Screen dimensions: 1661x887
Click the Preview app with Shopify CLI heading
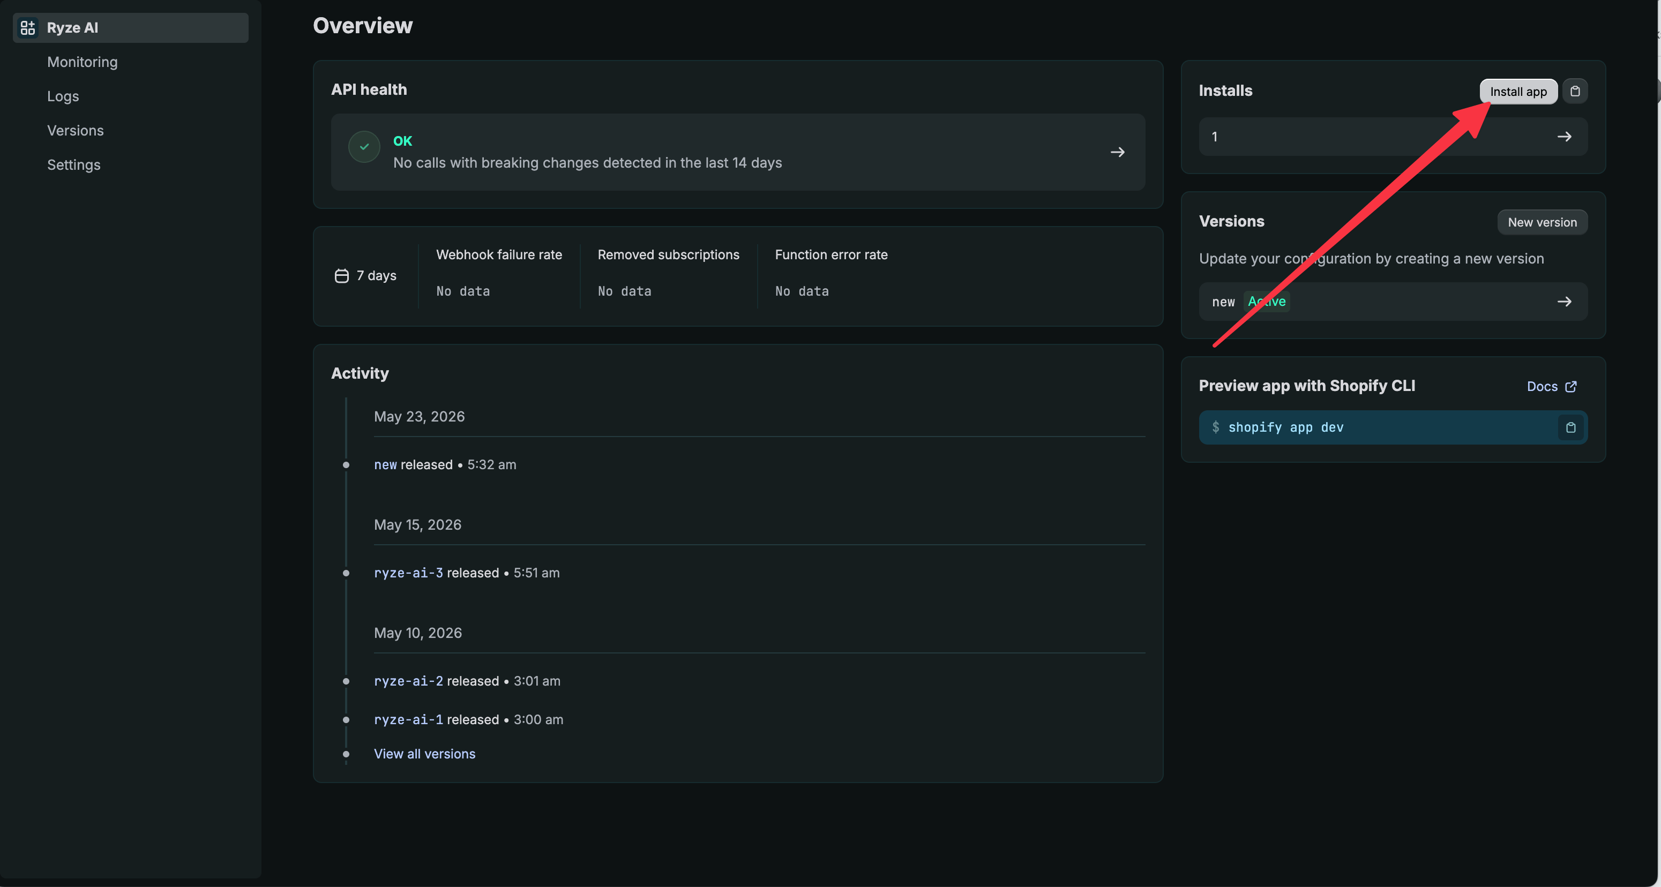point(1306,386)
